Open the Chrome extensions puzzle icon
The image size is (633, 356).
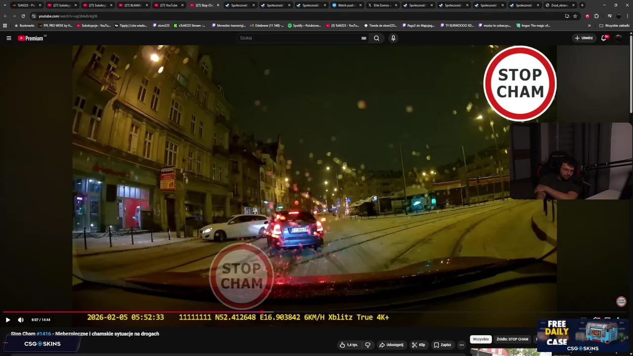596,16
